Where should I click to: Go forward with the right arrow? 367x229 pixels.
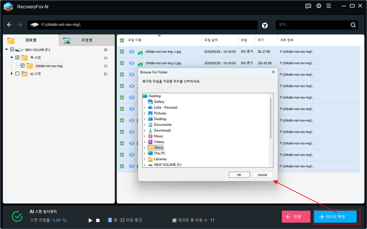(x=20, y=25)
